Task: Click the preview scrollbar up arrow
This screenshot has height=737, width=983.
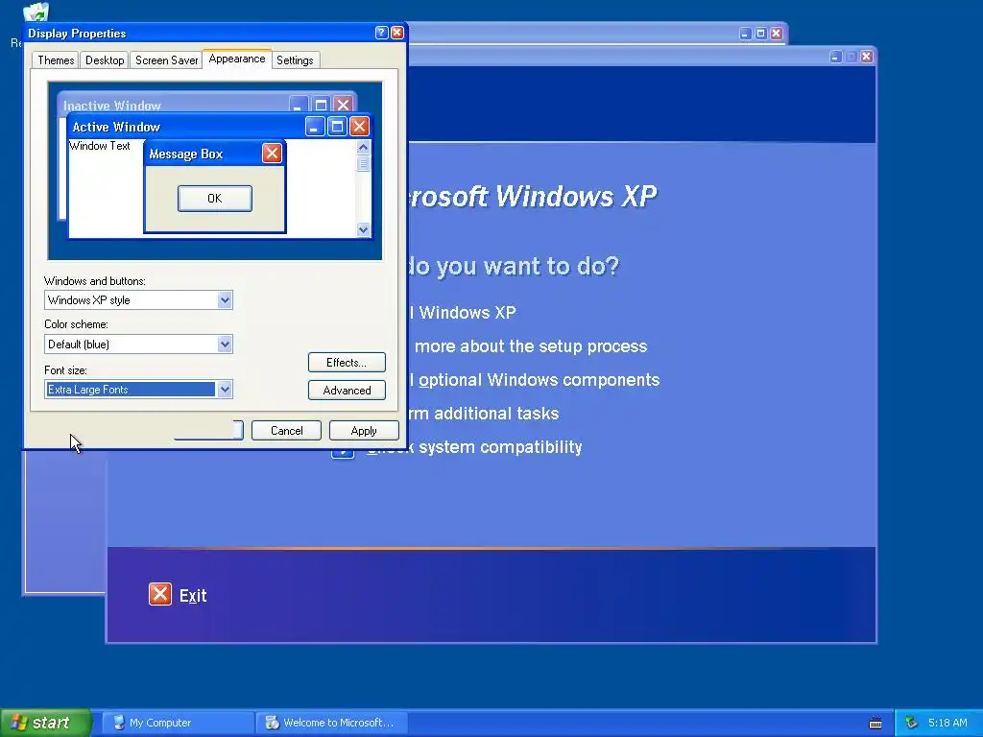Action: tap(363, 147)
